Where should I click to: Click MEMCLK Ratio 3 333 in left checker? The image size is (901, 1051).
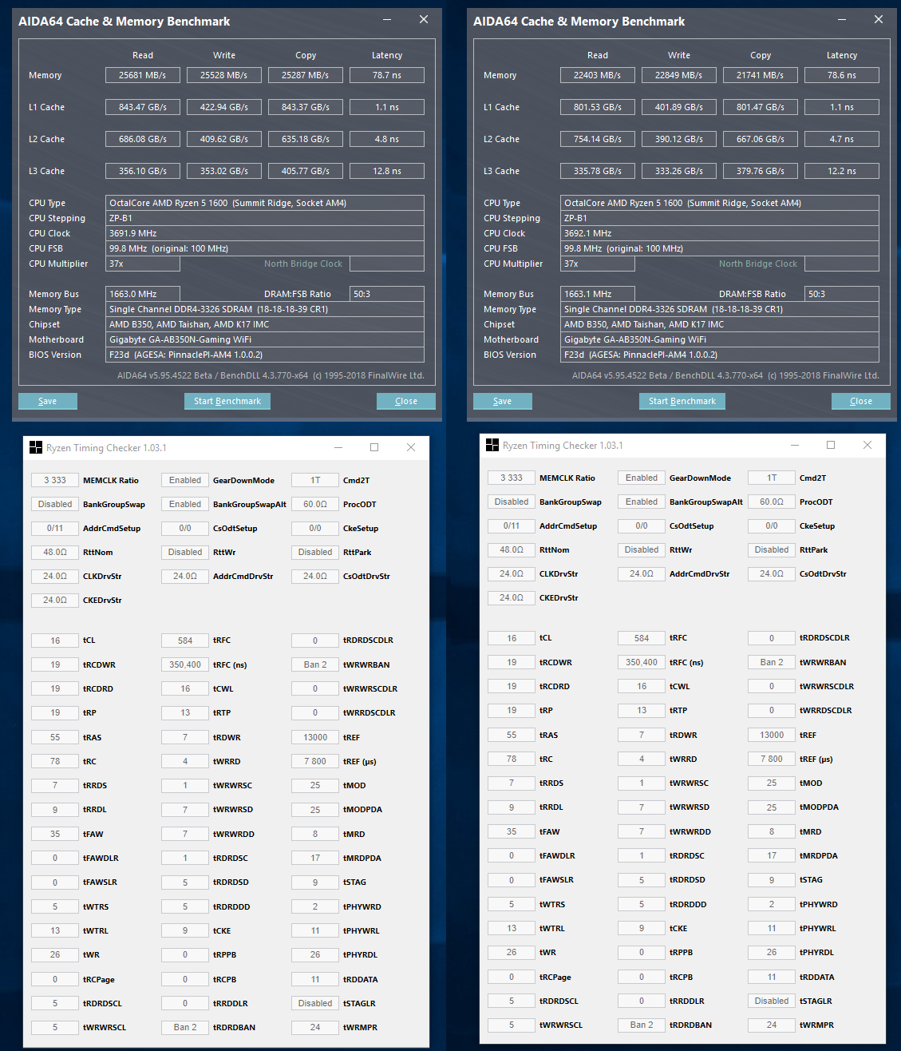point(55,480)
